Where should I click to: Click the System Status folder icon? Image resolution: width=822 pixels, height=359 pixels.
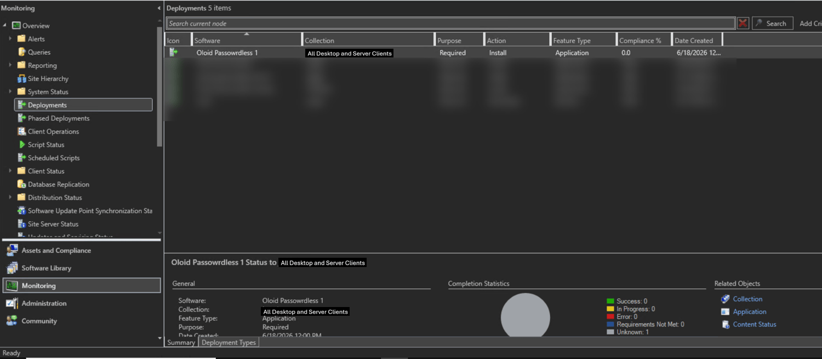(x=21, y=92)
